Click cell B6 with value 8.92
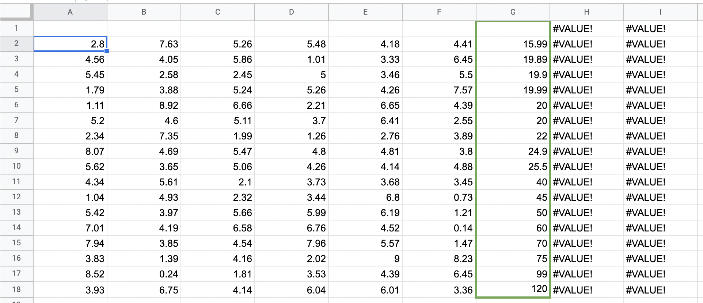This screenshot has width=703, height=303. click(144, 105)
